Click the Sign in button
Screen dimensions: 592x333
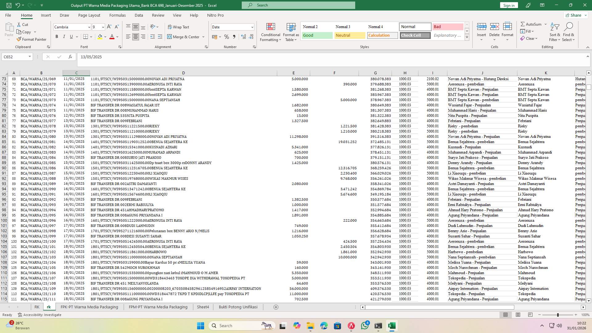508,5
